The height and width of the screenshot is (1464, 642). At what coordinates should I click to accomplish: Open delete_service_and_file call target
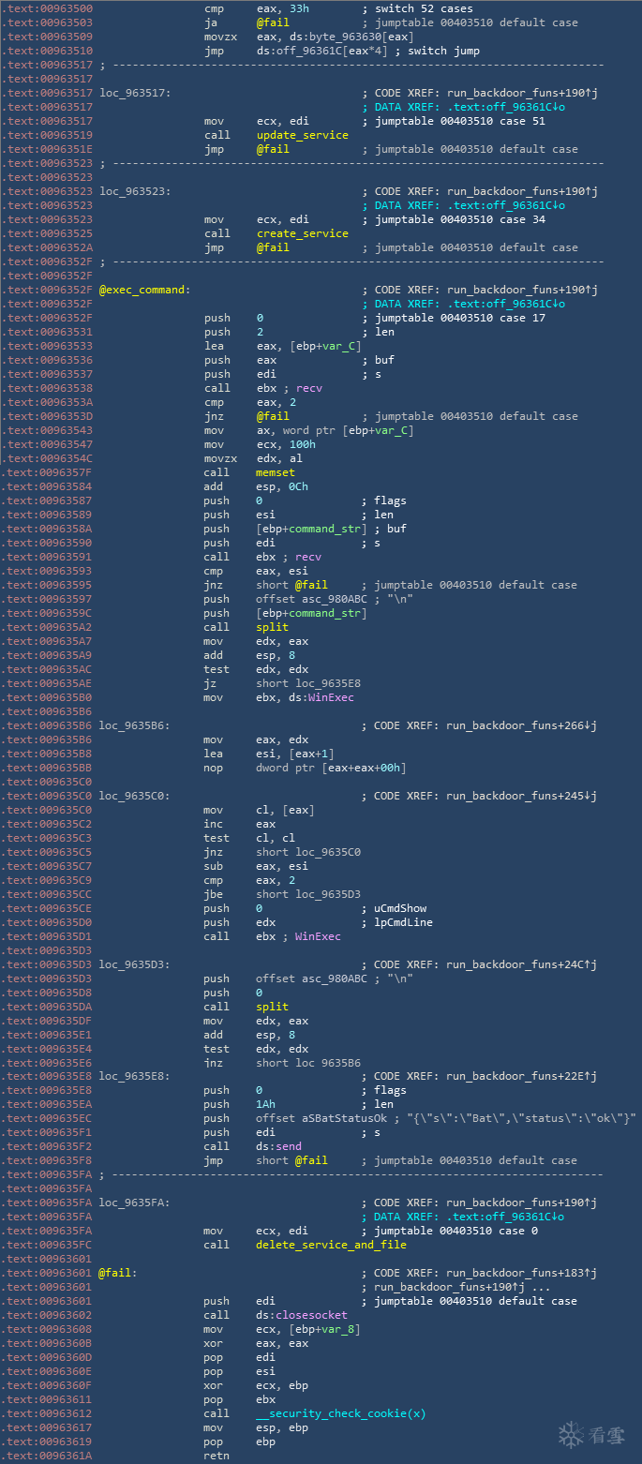click(331, 1245)
